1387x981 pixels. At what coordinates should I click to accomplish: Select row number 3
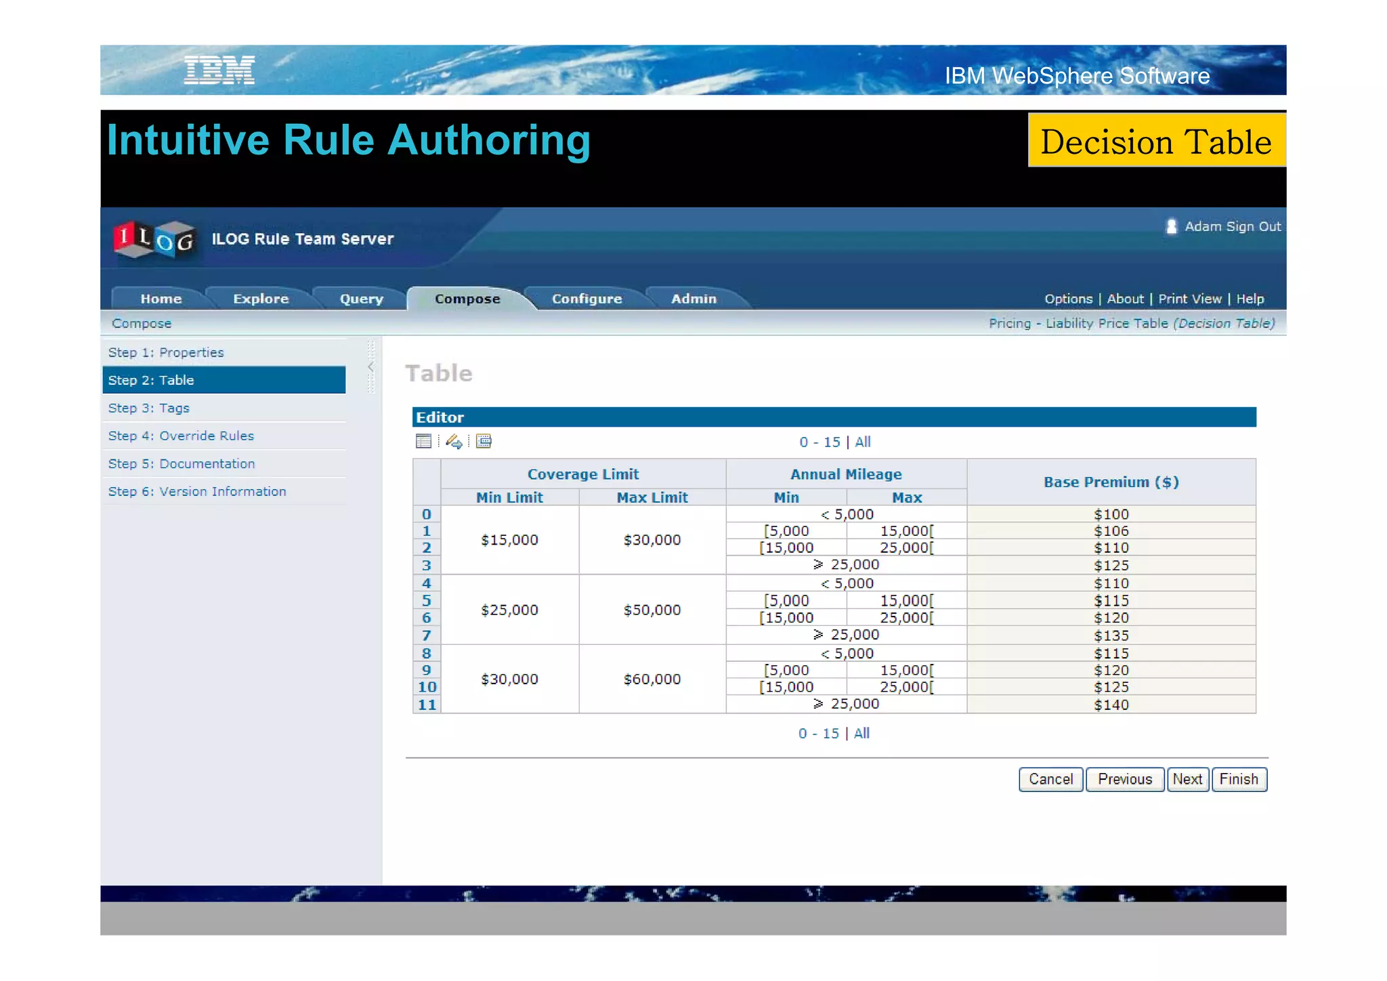(x=427, y=565)
